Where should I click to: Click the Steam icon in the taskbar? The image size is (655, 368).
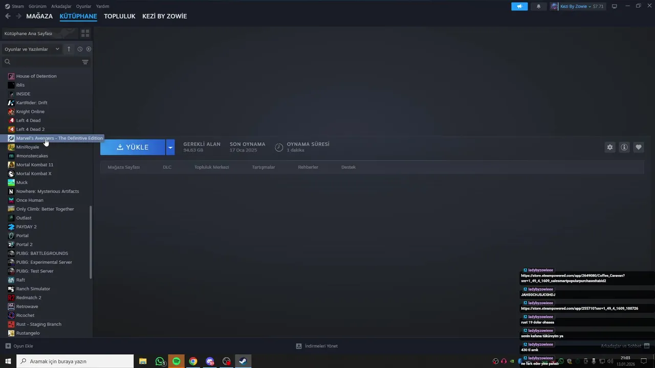click(243, 361)
